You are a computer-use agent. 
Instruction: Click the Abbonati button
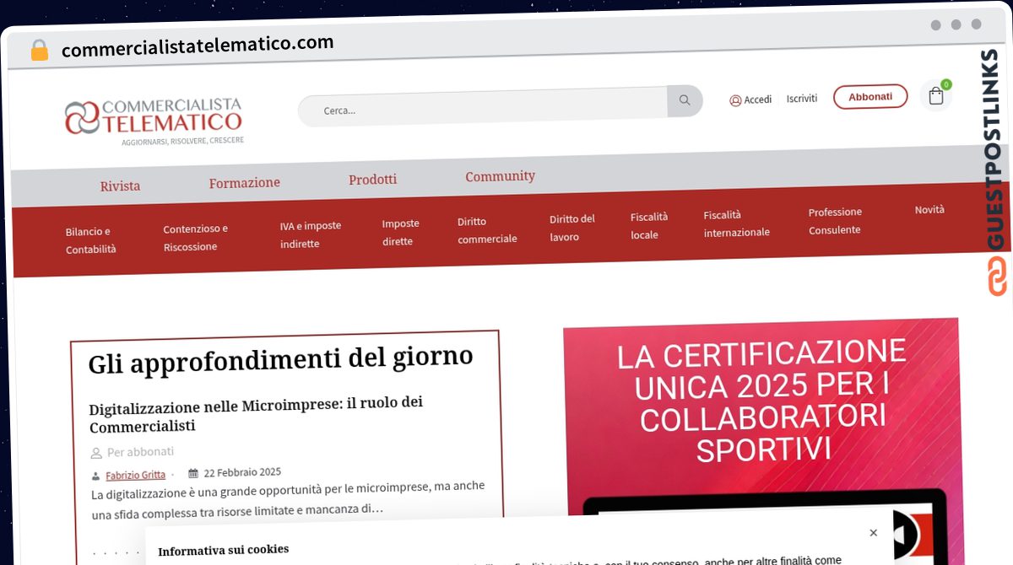(870, 96)
